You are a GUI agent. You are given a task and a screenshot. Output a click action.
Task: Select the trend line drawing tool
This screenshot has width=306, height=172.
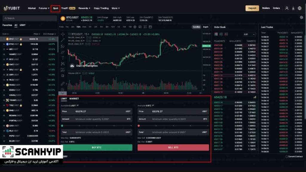(x=63, y=40)
